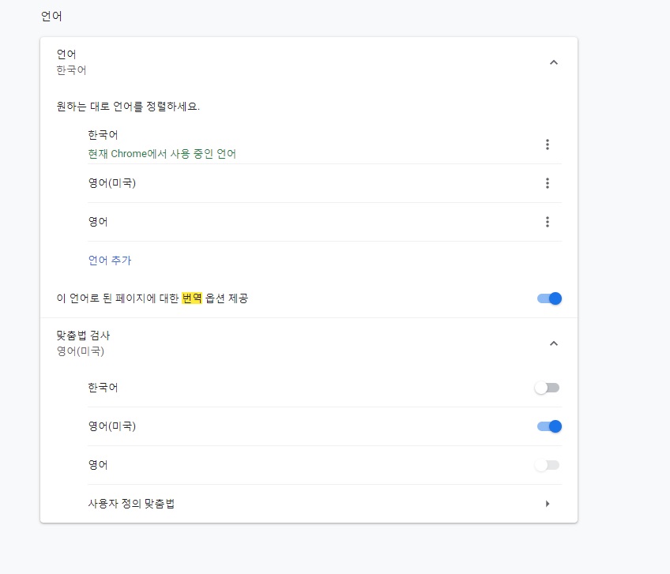This screenshot has width=670, height=574.
Task: Click the 한국어 label under spell check
Action: point(104,388)
